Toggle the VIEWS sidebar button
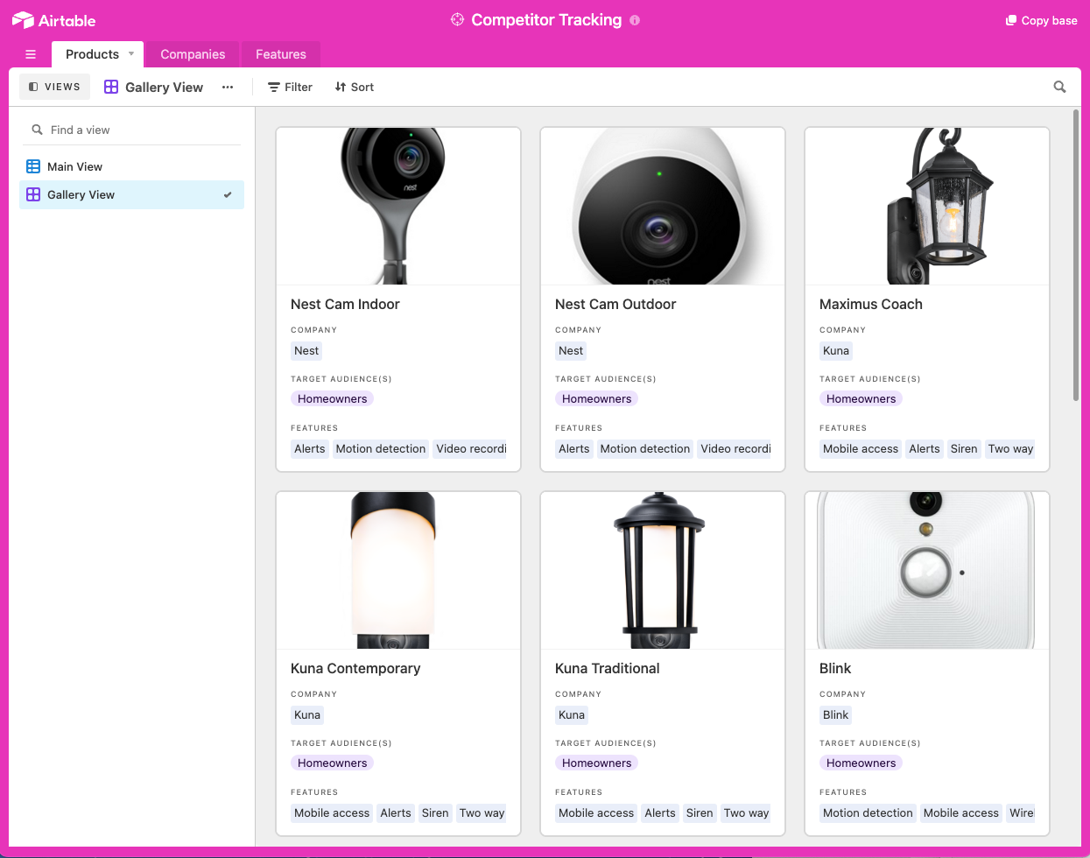The height and width of the screenshot is (858, 1090). [55, 87]
